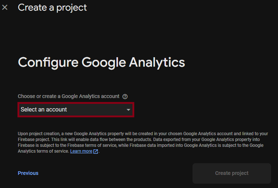Click the Create project button

232,173
